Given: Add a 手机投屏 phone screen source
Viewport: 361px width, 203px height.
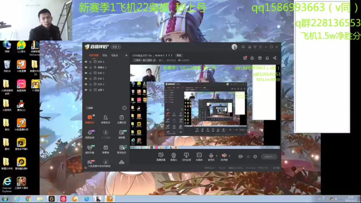Looking at the screenshot, I should pos(186,157).
